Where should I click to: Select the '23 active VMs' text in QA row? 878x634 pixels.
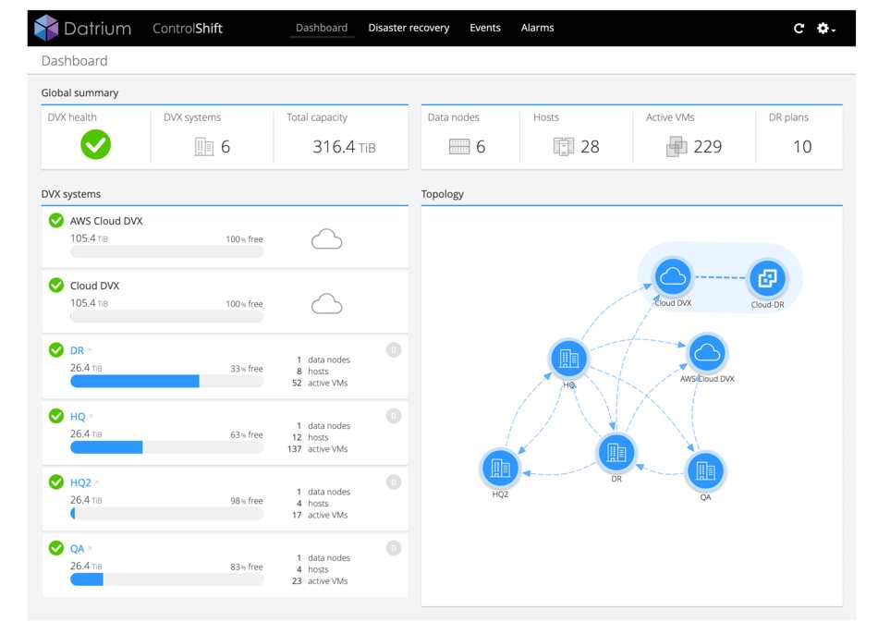320,581
